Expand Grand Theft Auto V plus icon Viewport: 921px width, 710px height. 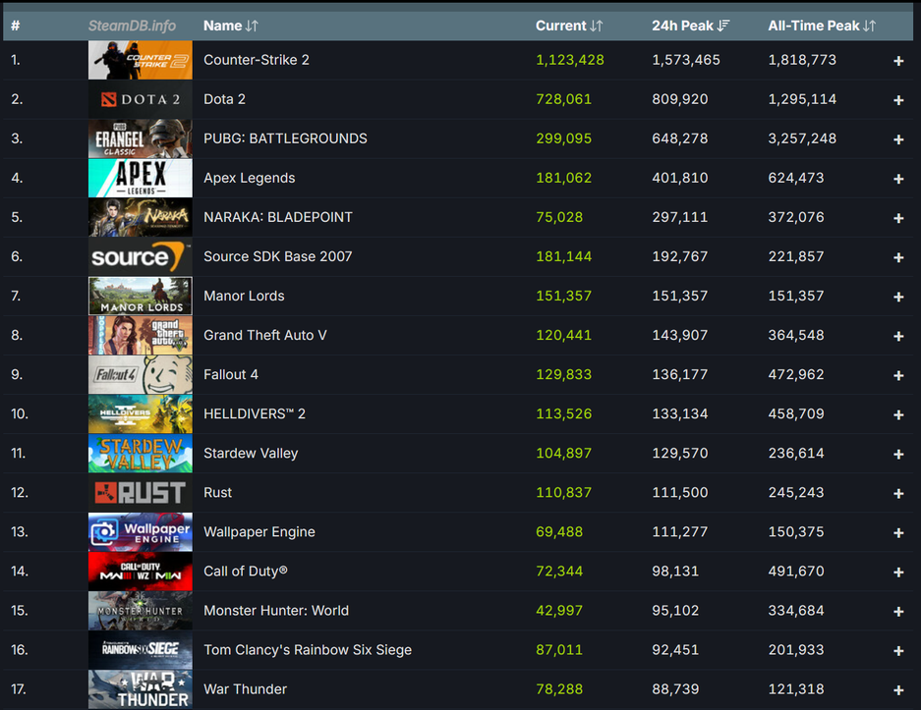(898, 336)
